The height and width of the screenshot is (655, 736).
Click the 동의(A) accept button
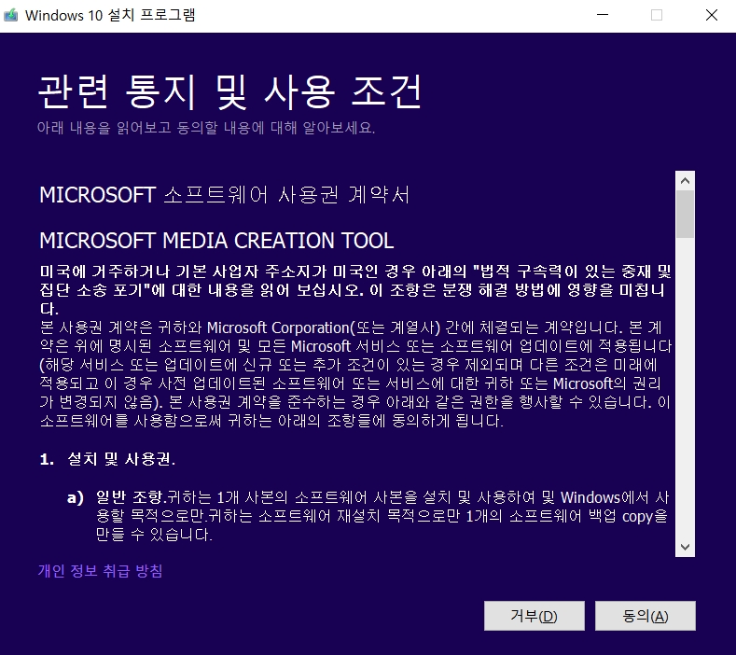645,616
